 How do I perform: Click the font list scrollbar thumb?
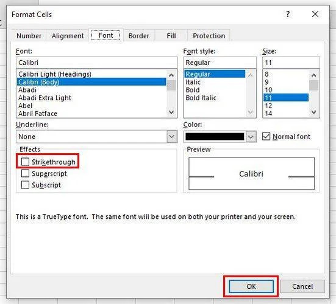coord(171,86)
